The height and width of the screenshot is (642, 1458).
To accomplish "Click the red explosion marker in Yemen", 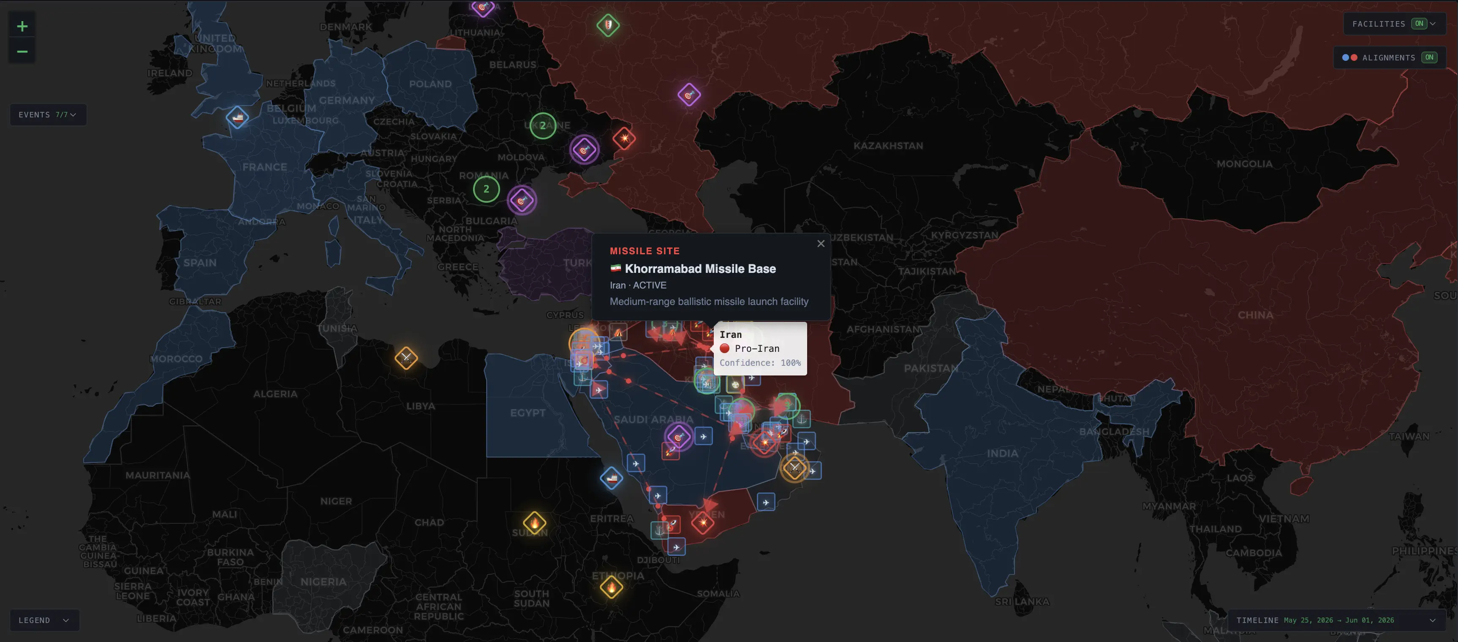I will click(703, 522).
